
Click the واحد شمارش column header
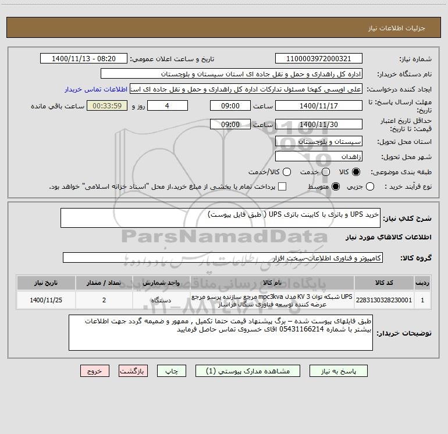(x=161, y=283)
